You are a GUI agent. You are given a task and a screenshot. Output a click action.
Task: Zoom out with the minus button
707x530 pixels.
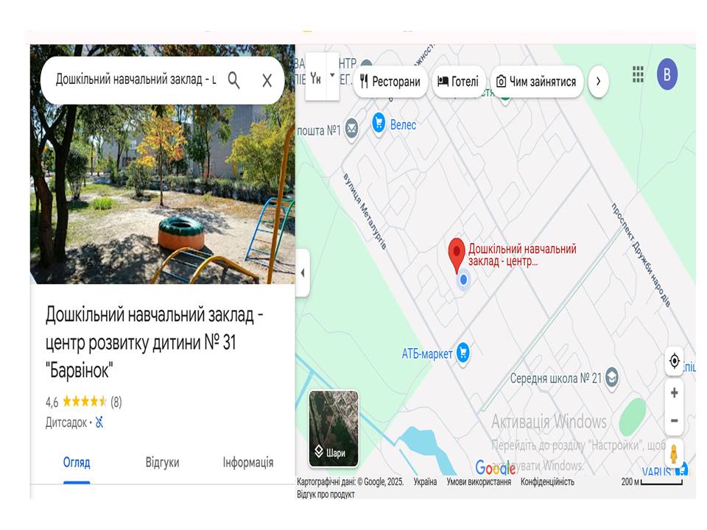[x=675, y=420]
